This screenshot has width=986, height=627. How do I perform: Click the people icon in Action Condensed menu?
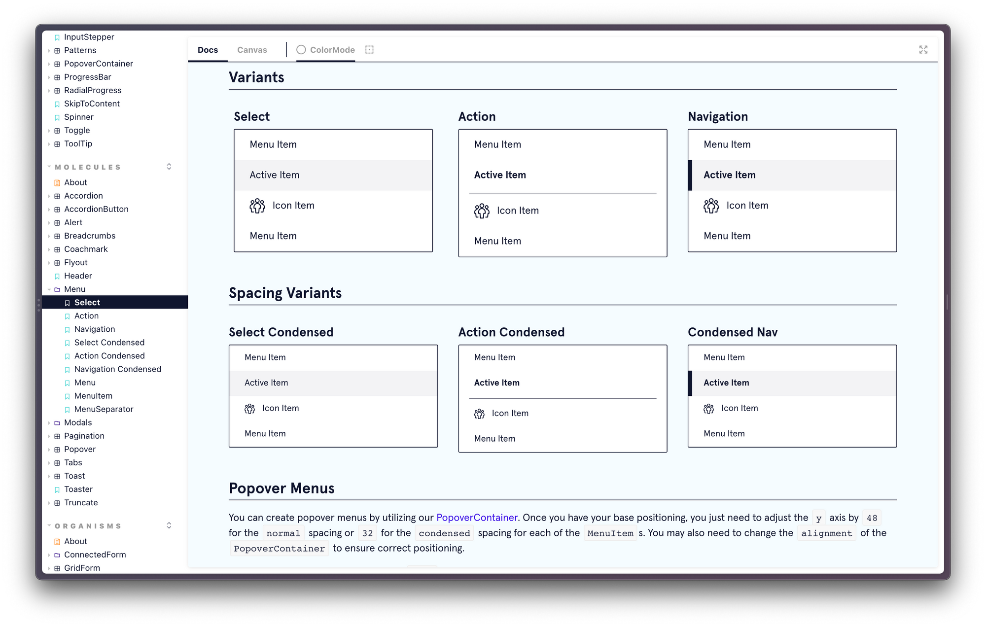479,414
